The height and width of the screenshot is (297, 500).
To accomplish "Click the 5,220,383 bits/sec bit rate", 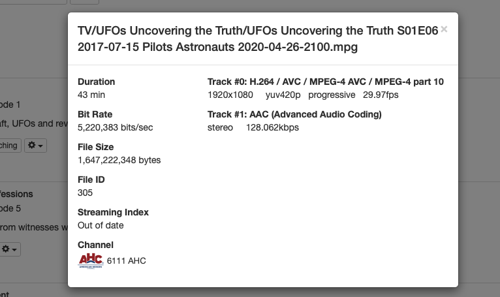I will [115, 127].
